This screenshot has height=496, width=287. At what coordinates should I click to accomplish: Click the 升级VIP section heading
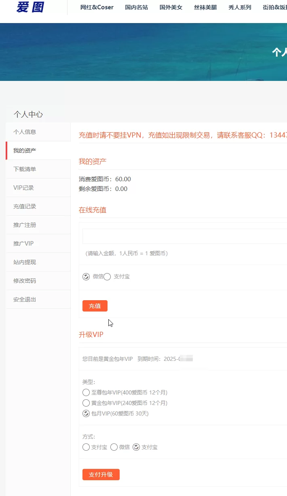[91, 335]
